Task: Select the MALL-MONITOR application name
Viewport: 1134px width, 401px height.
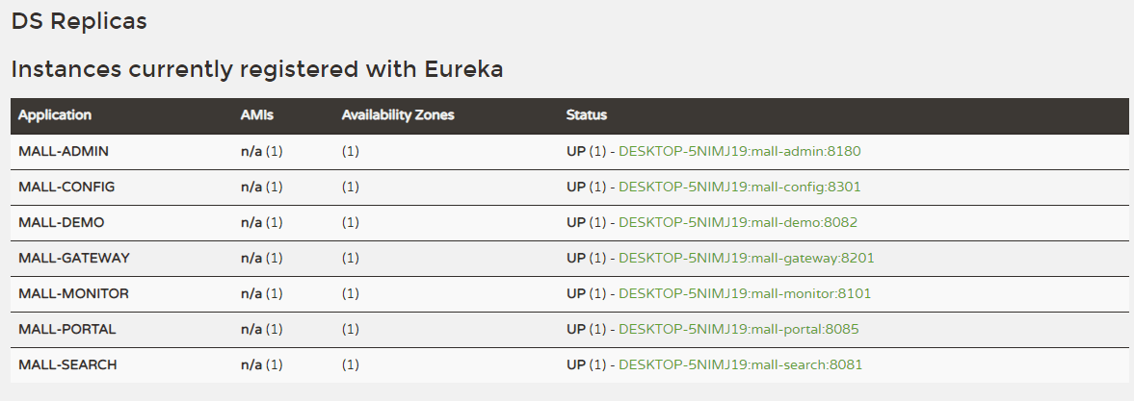Action: (73, 293)
